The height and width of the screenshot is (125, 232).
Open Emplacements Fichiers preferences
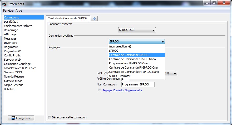coord(24,26)
